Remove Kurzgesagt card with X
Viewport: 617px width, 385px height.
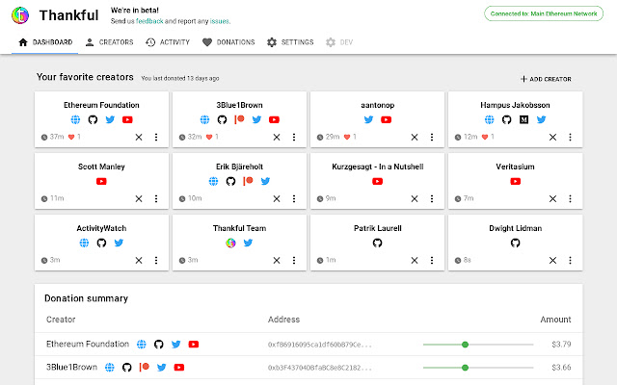415,199
